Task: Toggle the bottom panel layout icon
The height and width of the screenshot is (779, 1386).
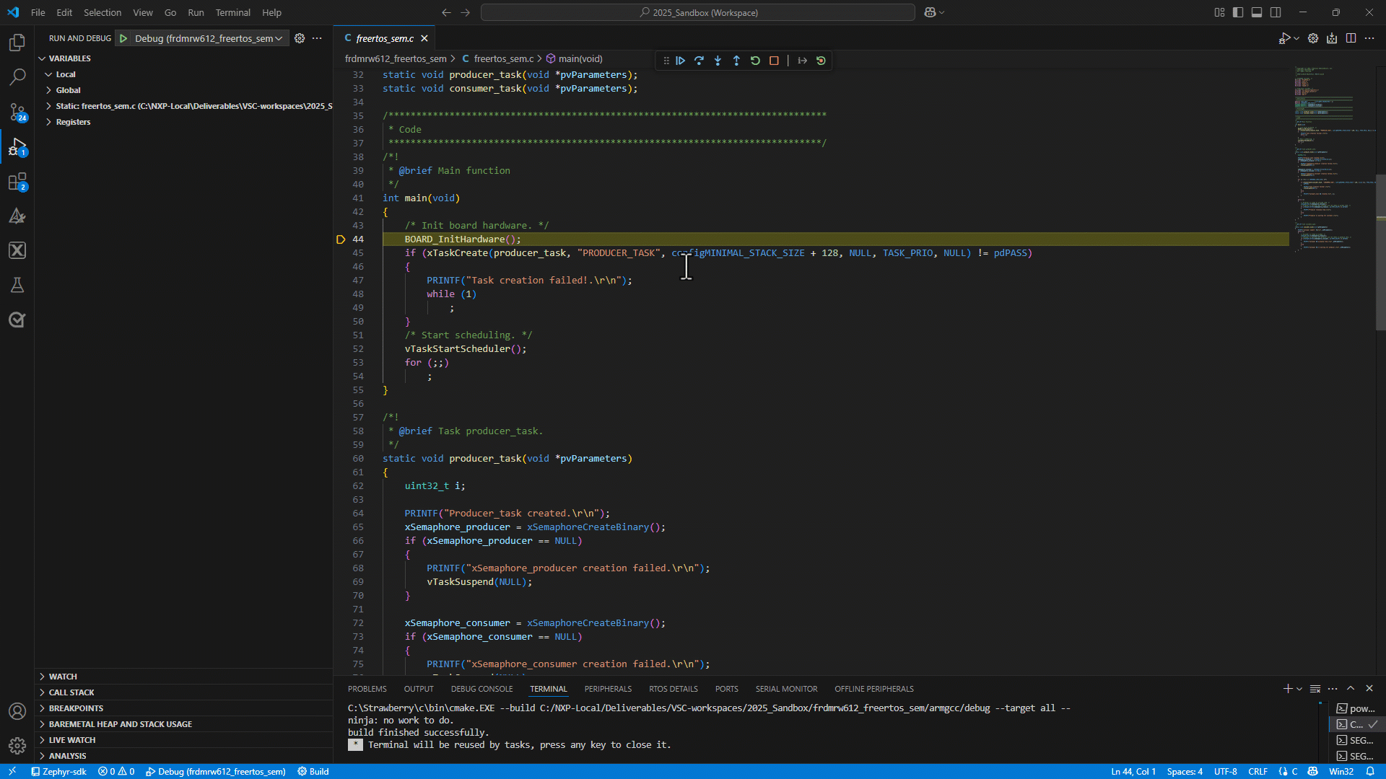Action: (1257, 12)
